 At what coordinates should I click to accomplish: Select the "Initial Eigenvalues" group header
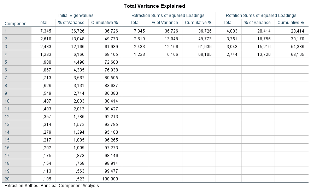click(x=77, y=16)
